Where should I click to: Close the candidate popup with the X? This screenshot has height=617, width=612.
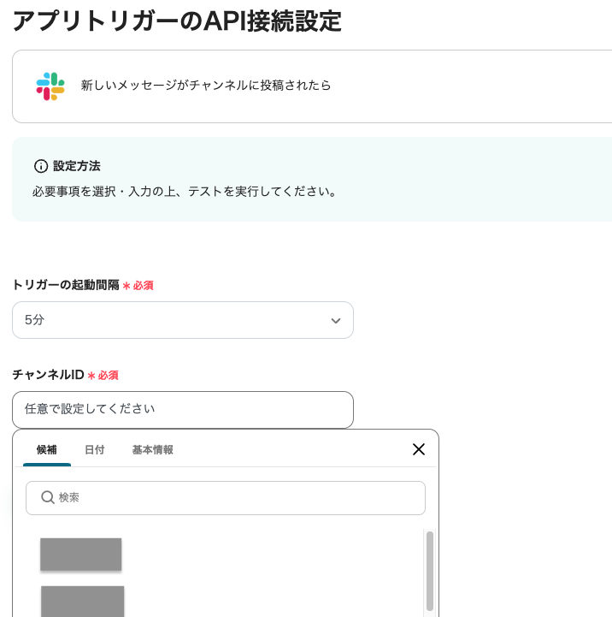click(418, 449)
